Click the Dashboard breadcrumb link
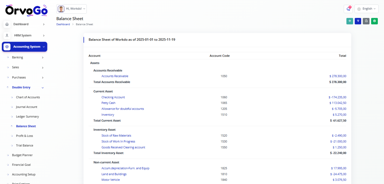This screenshot has width=384, height=184. pyautogui.click(x=63, y=24)
